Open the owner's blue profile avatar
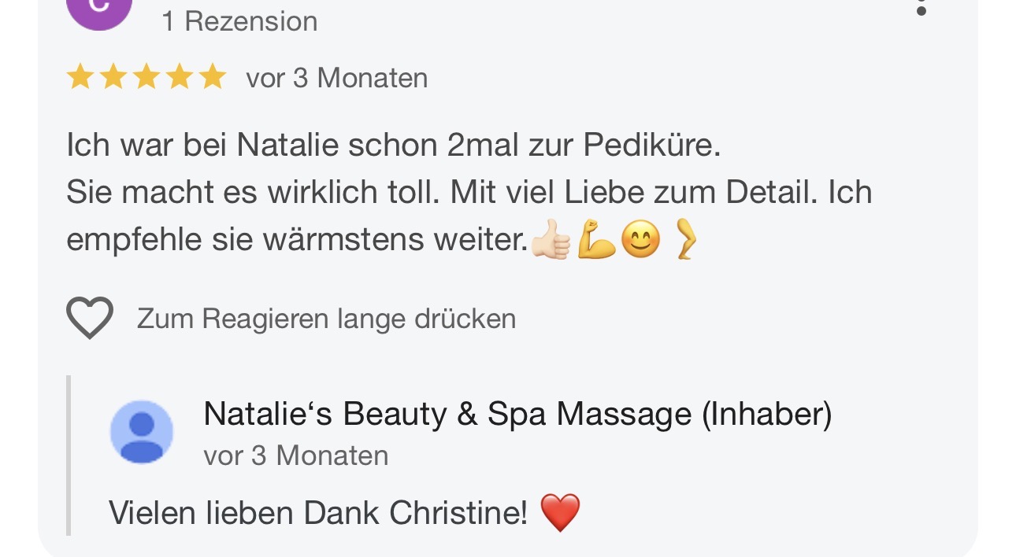Image resolution: width=1016 pixels, height=557 pixels. pos(142,432)
